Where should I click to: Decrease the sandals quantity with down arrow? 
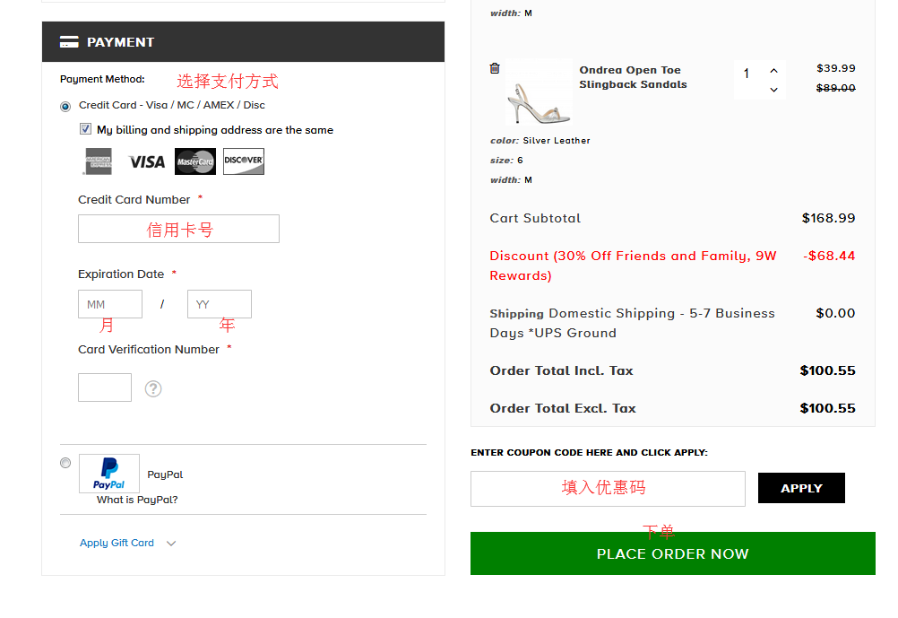[x=773, y=90]
